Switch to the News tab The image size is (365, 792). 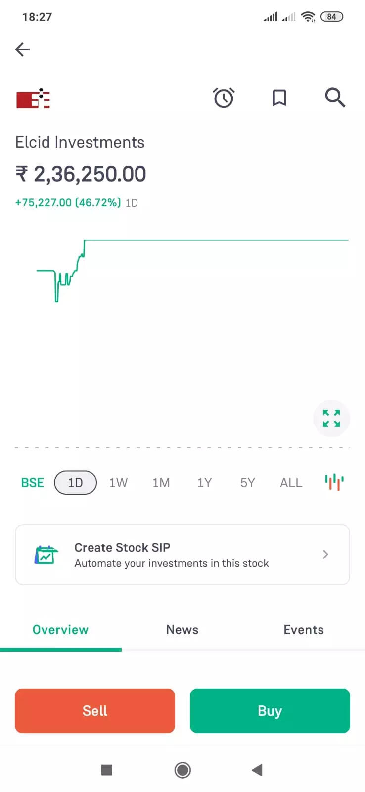coord(182,630)
